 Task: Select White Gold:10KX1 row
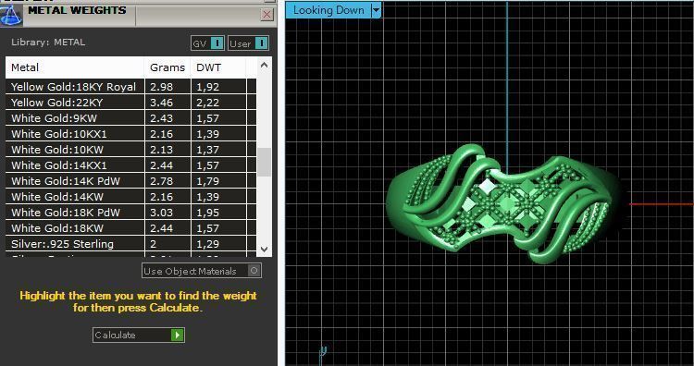(x=130, y=134)
